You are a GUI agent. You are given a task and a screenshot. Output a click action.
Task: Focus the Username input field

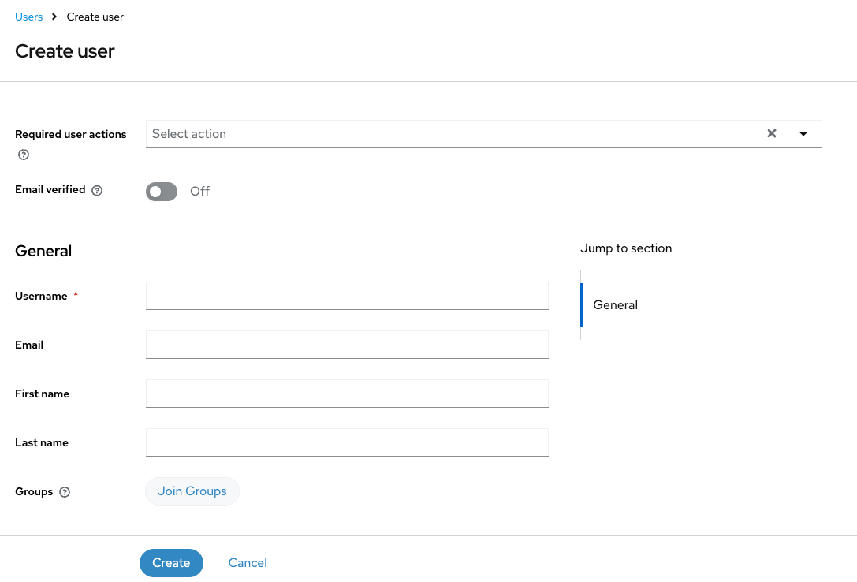(347, 296)
